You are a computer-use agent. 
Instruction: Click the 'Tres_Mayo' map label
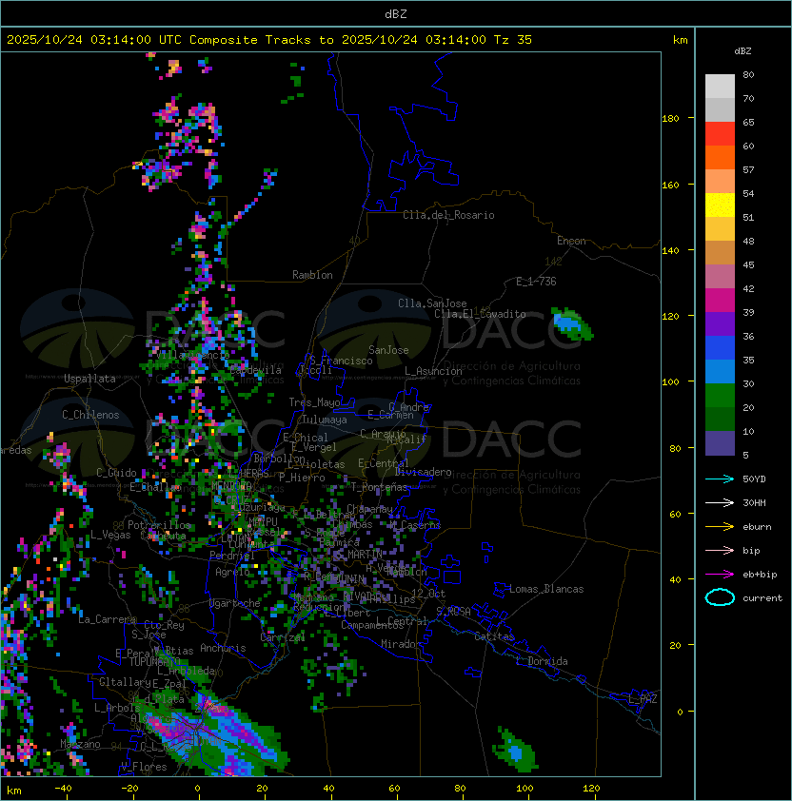tap(314, 402)
